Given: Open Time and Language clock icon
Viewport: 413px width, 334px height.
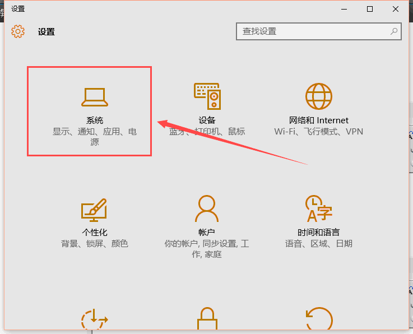Looking at the screenshot, I should (x=318, y=208).
